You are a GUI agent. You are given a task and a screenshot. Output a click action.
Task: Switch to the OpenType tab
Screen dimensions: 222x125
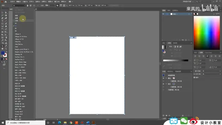[x=208, y=53]
